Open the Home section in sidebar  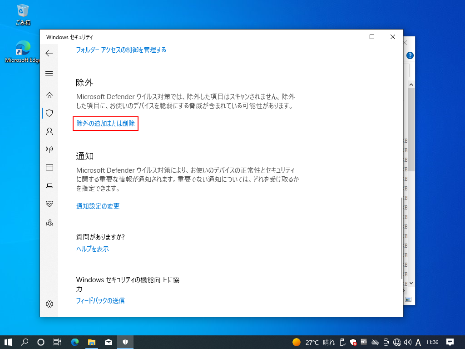coord(49,95)
